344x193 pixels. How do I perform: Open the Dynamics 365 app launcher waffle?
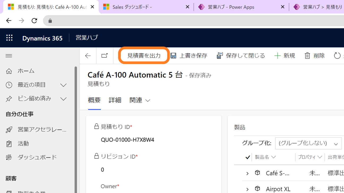click(9, 38)
